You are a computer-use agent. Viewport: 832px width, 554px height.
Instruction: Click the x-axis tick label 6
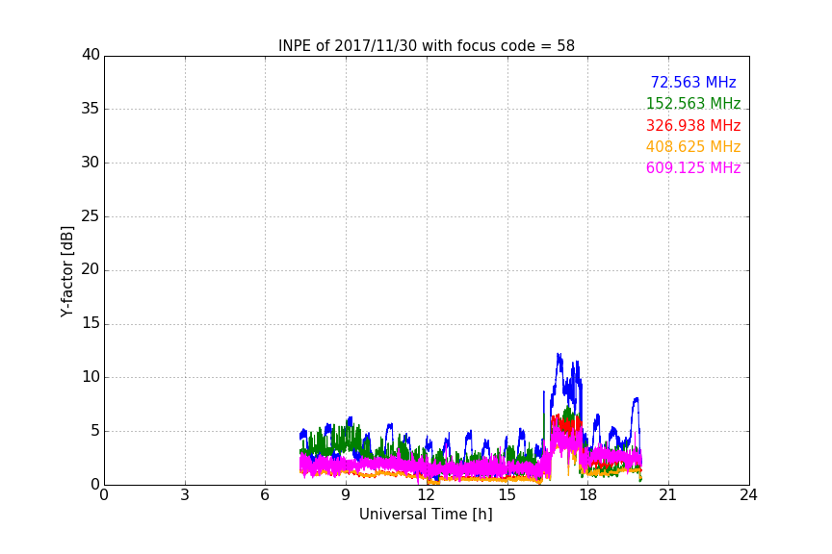pos(265,495)
